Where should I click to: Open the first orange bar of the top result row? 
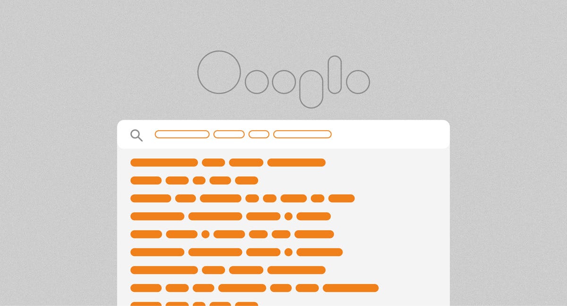point(164,163)
